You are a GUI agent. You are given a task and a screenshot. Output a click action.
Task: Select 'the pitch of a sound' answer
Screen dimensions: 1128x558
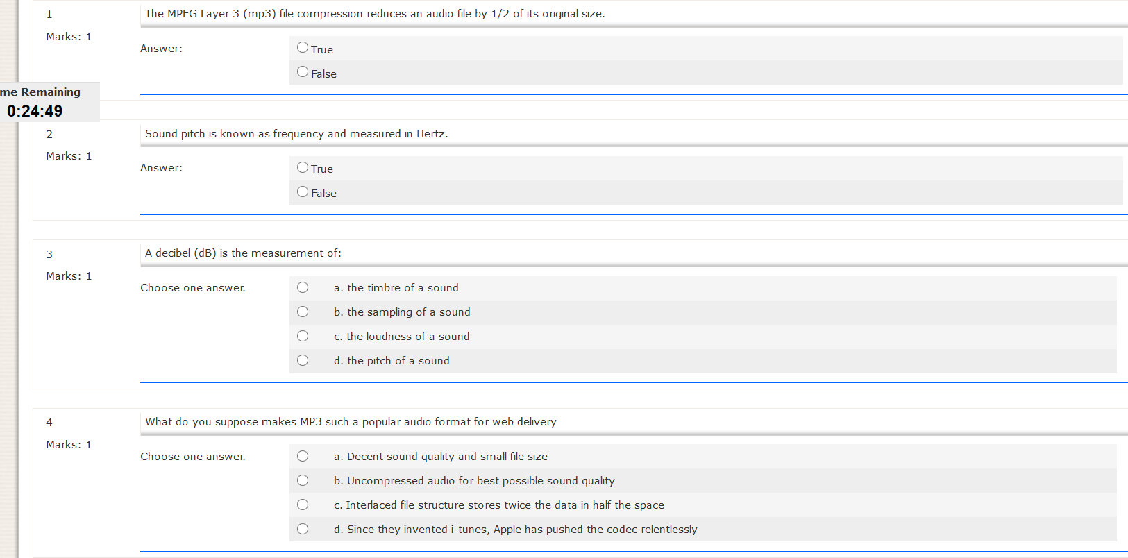[303, 360]
